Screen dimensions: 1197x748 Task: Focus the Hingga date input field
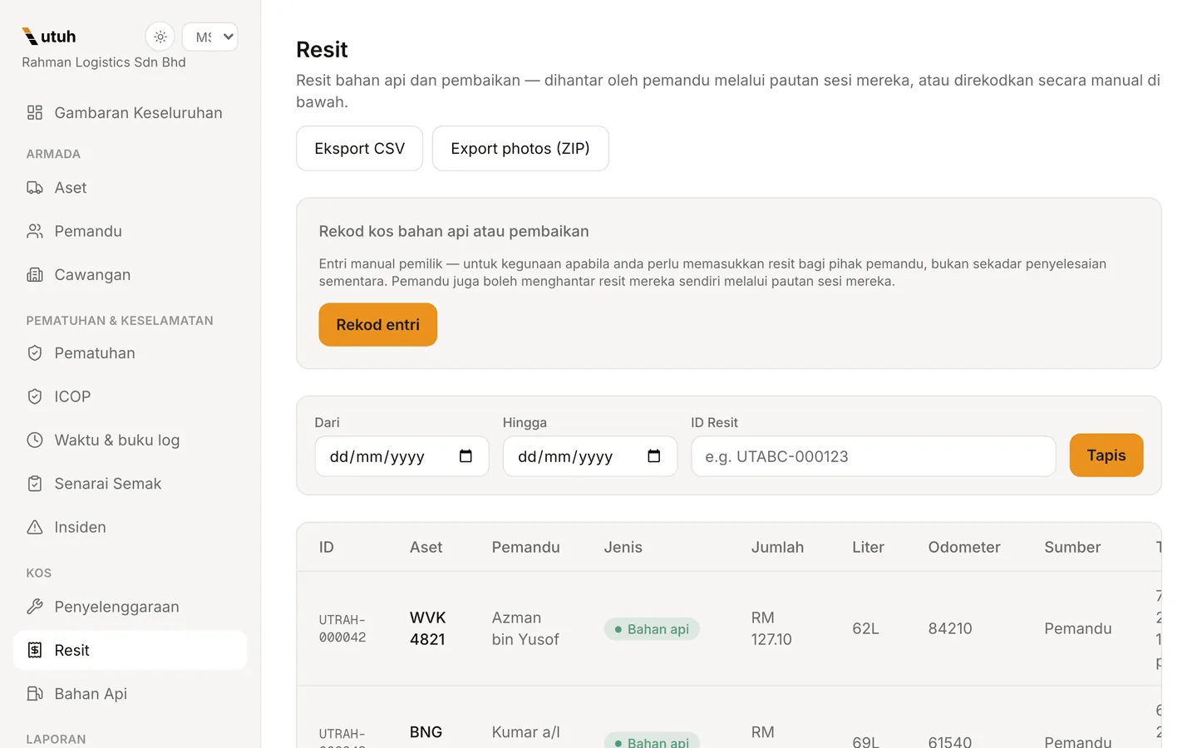590,456
